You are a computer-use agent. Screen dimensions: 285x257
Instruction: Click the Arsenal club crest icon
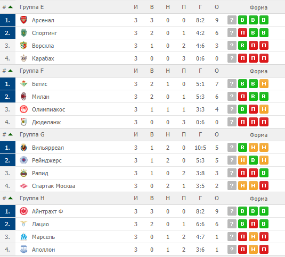coord(23,20)
